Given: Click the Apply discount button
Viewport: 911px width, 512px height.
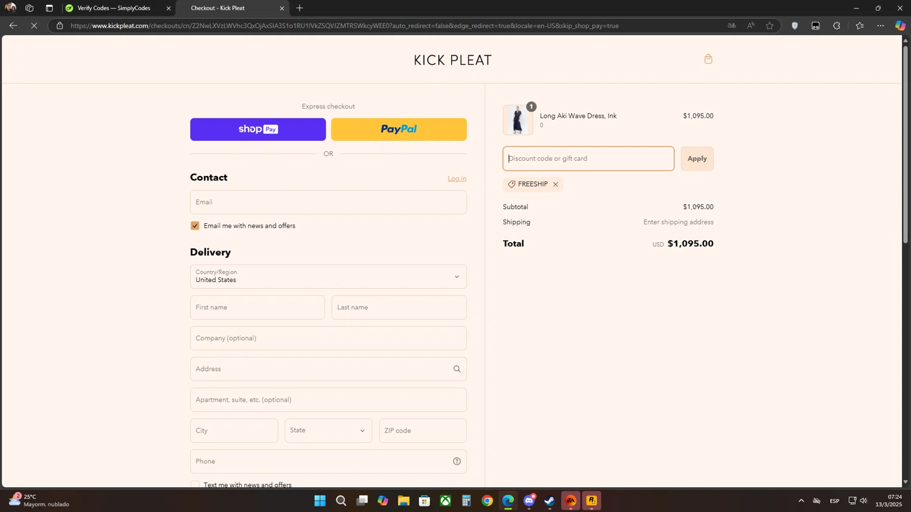Looking at the screenshot, I should [697, 158].
